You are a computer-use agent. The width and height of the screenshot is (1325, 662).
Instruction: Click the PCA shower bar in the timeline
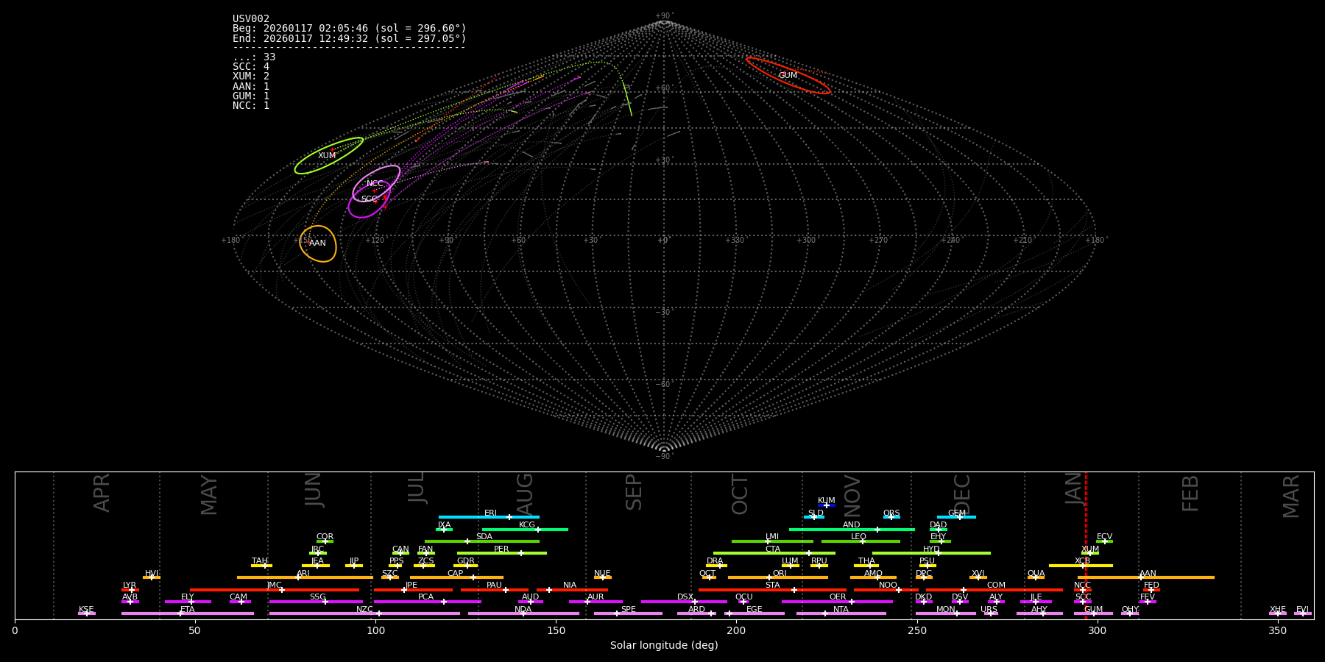pyautogui.click(x=427, y=602)
